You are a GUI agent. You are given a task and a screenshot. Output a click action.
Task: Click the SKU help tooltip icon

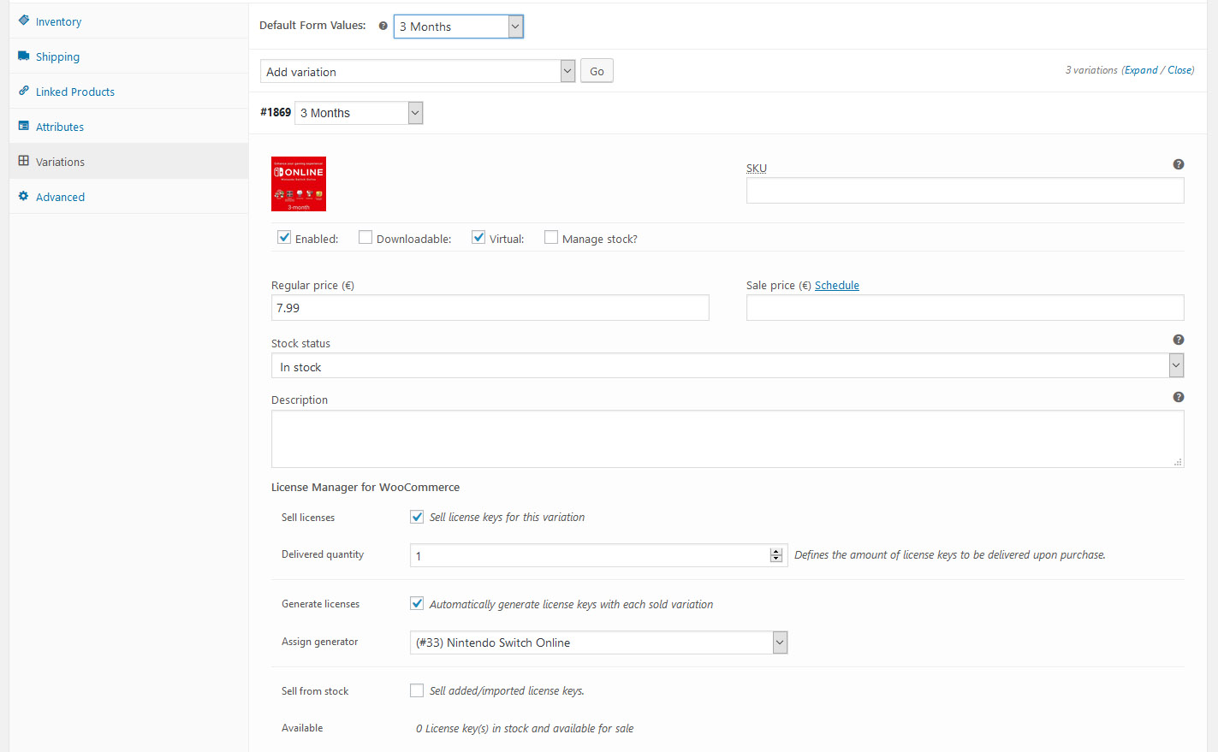(x=1178, y=164)
